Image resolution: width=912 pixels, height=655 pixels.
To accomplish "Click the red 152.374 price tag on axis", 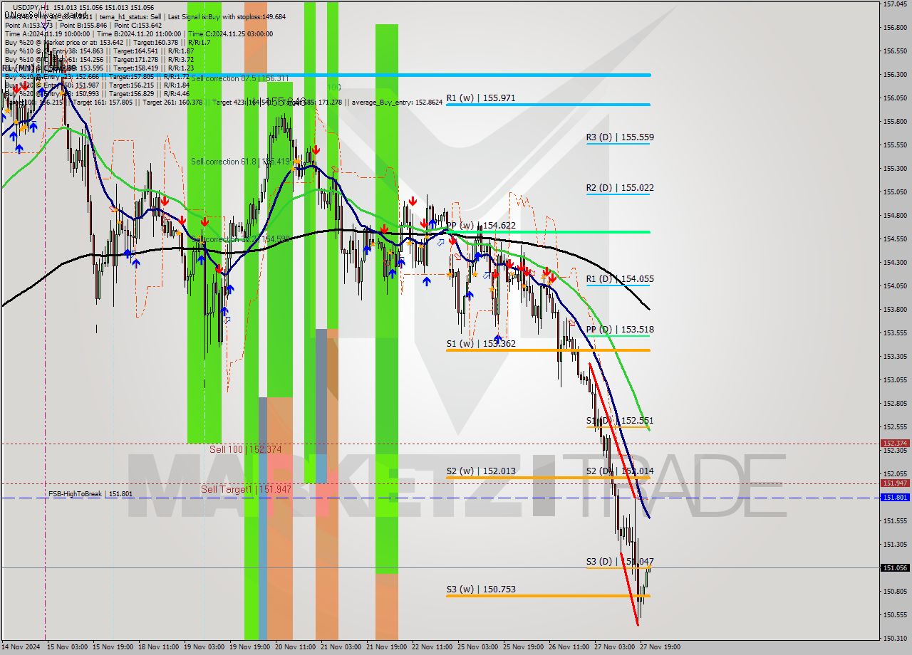I will tap(895, 443).
